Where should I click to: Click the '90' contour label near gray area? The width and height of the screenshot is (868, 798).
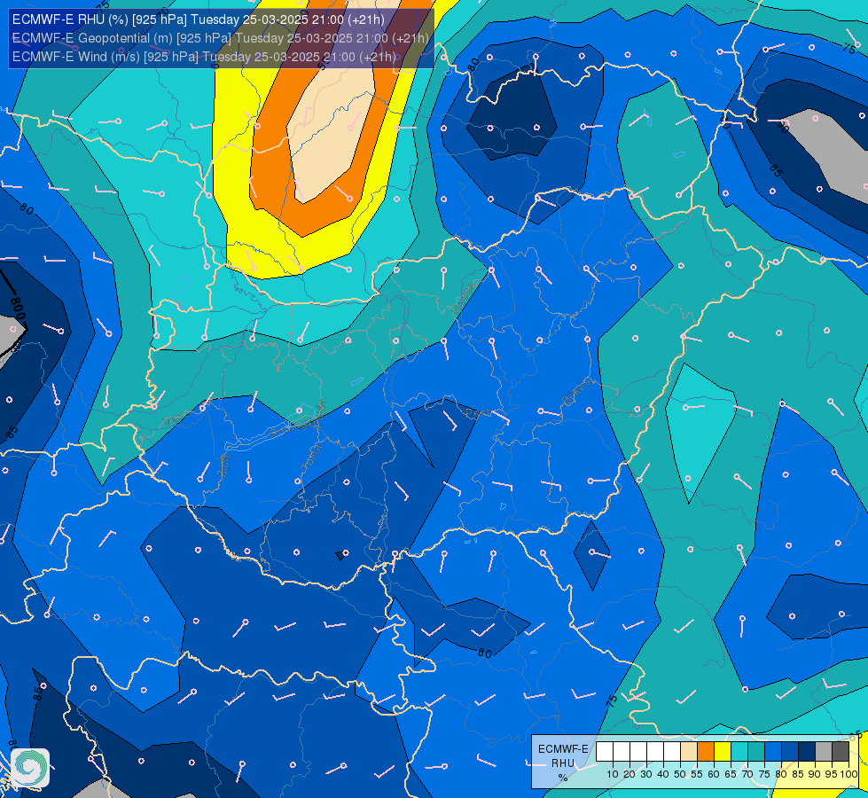(x=783, y=127)
